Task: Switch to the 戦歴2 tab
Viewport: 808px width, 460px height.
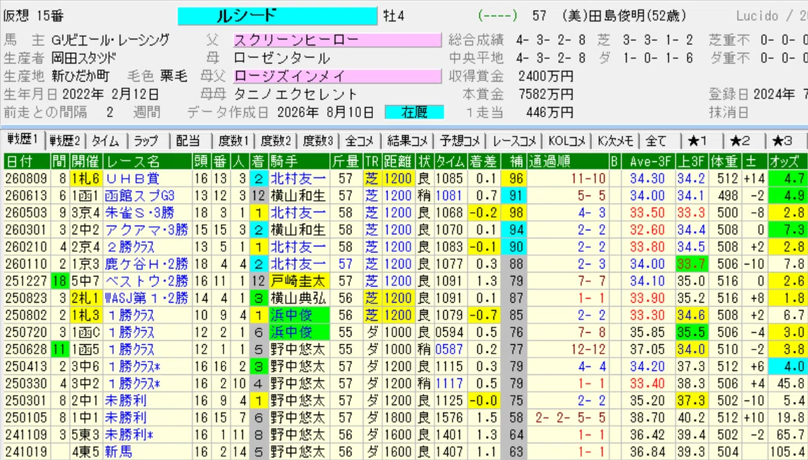Action: [66, 141]
